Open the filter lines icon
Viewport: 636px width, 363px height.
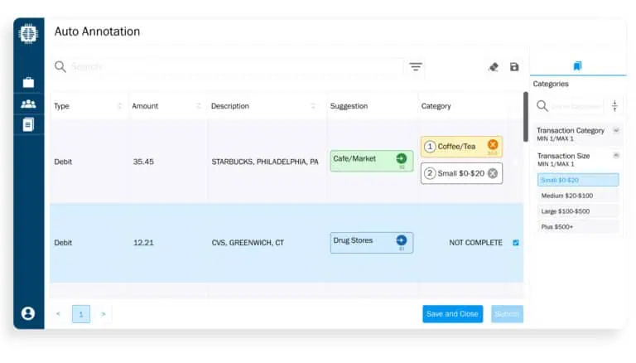416,66
